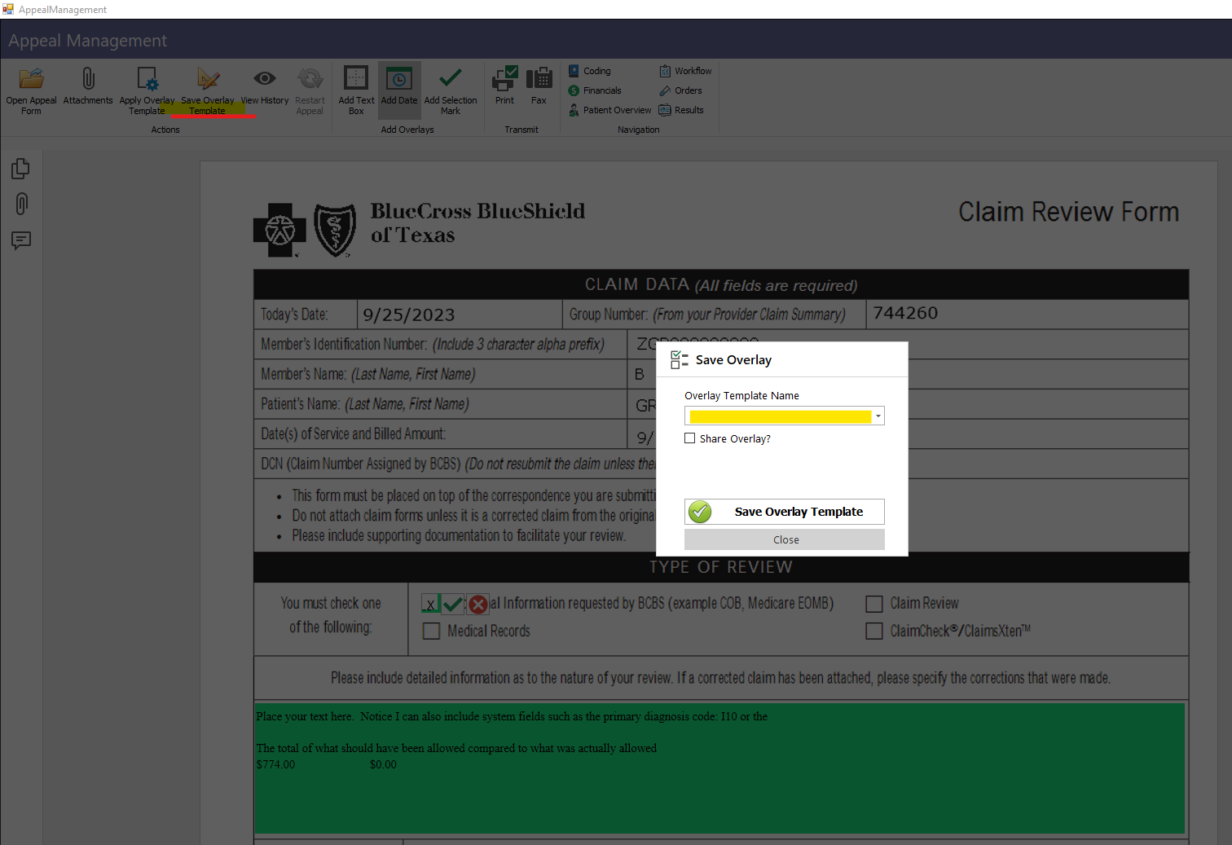Viewport: 1232px width, 845px height.
Task: Click Save Overlay Template button in dialog
Action: tap(785, 512)
